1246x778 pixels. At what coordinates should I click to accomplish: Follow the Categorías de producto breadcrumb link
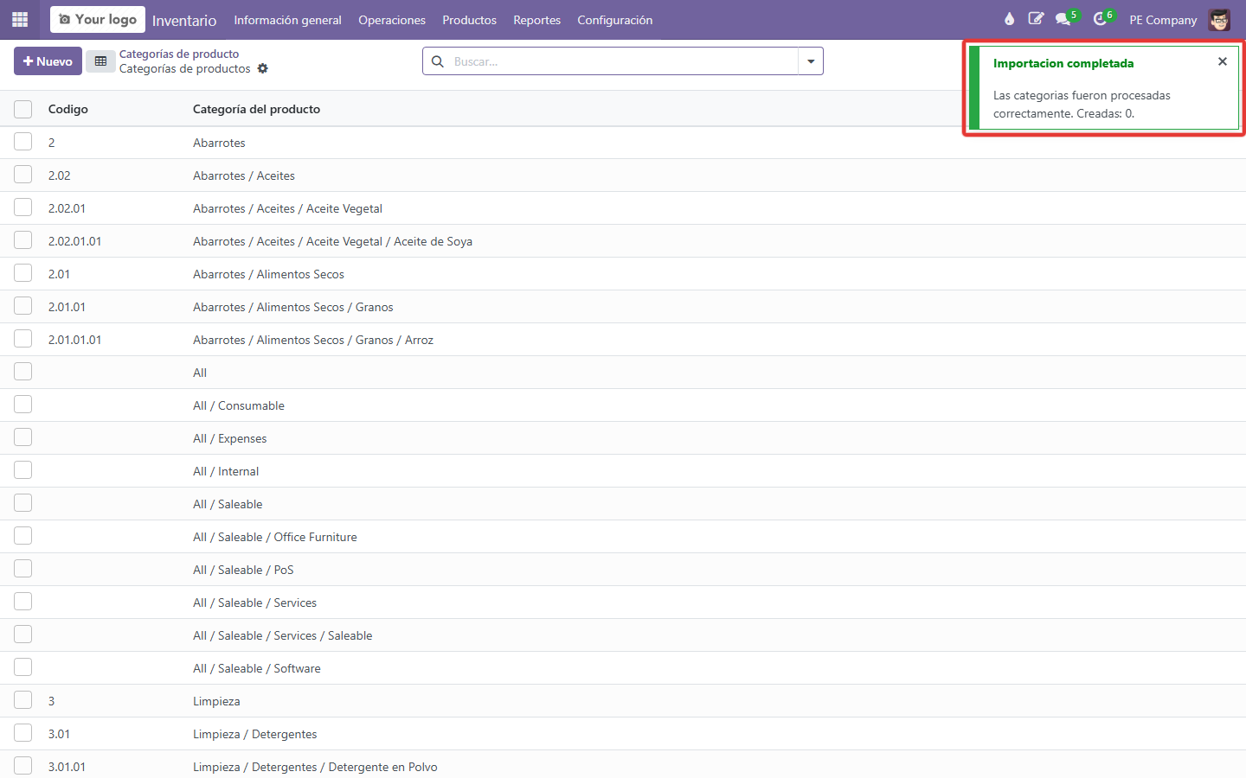point(179,54)
